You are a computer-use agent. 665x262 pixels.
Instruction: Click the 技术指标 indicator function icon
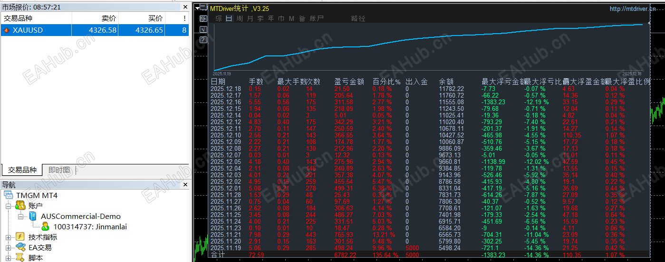coord(20,237)
